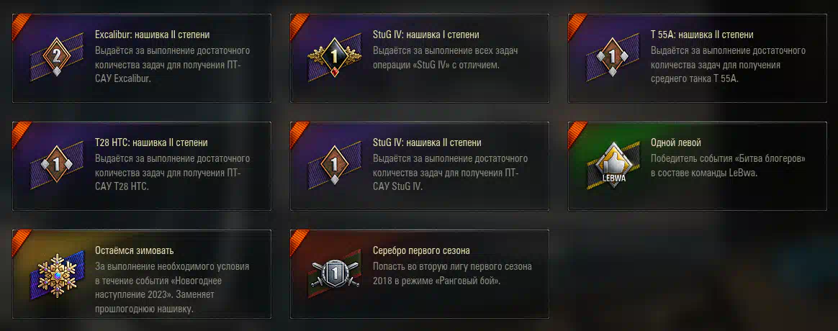Select the 'T 55A: нашивка II степени' title
This screenshot has height=331, width=838.
[x=702, y=35]
